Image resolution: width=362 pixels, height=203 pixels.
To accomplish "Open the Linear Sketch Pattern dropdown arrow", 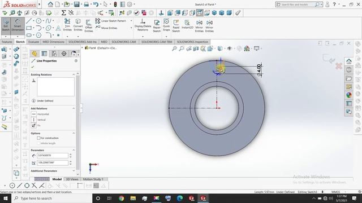I will (131, 21).
